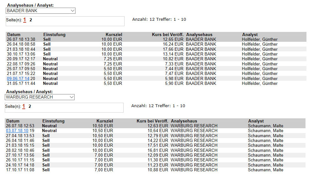Click the Analyst header in Warburg table
Viewport: 309px width, 185px height.
click(256, 121)
